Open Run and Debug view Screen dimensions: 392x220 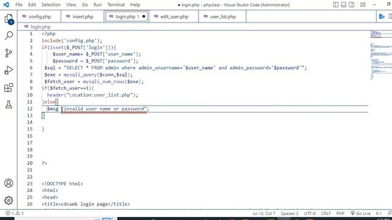(9, 70)
